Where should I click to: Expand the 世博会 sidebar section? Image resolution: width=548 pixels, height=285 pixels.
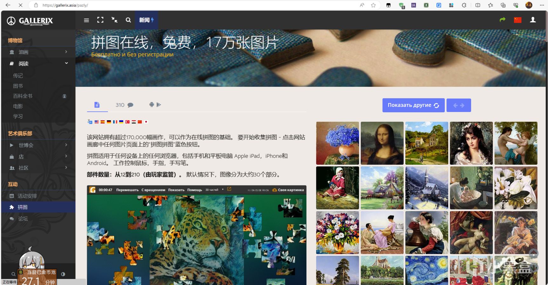(x=38, y=145)
